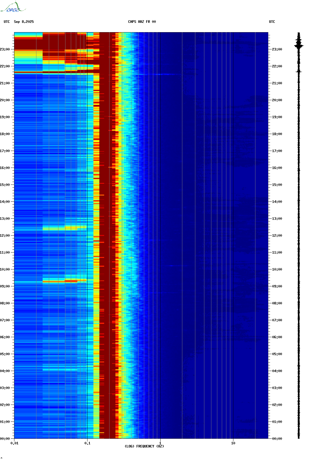Click '16:00' on the left time axis
The width and height of the screenshot is (311, 461).
coord(5,168)
